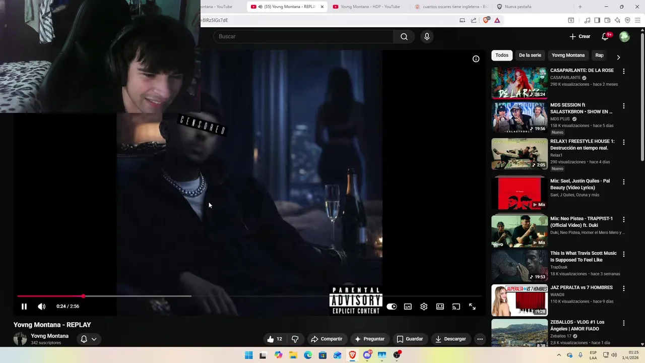This screenshot has height=363, width=645.
Task: Click the Brave Rewards triangle icon
Action: [x=497, y=20]
